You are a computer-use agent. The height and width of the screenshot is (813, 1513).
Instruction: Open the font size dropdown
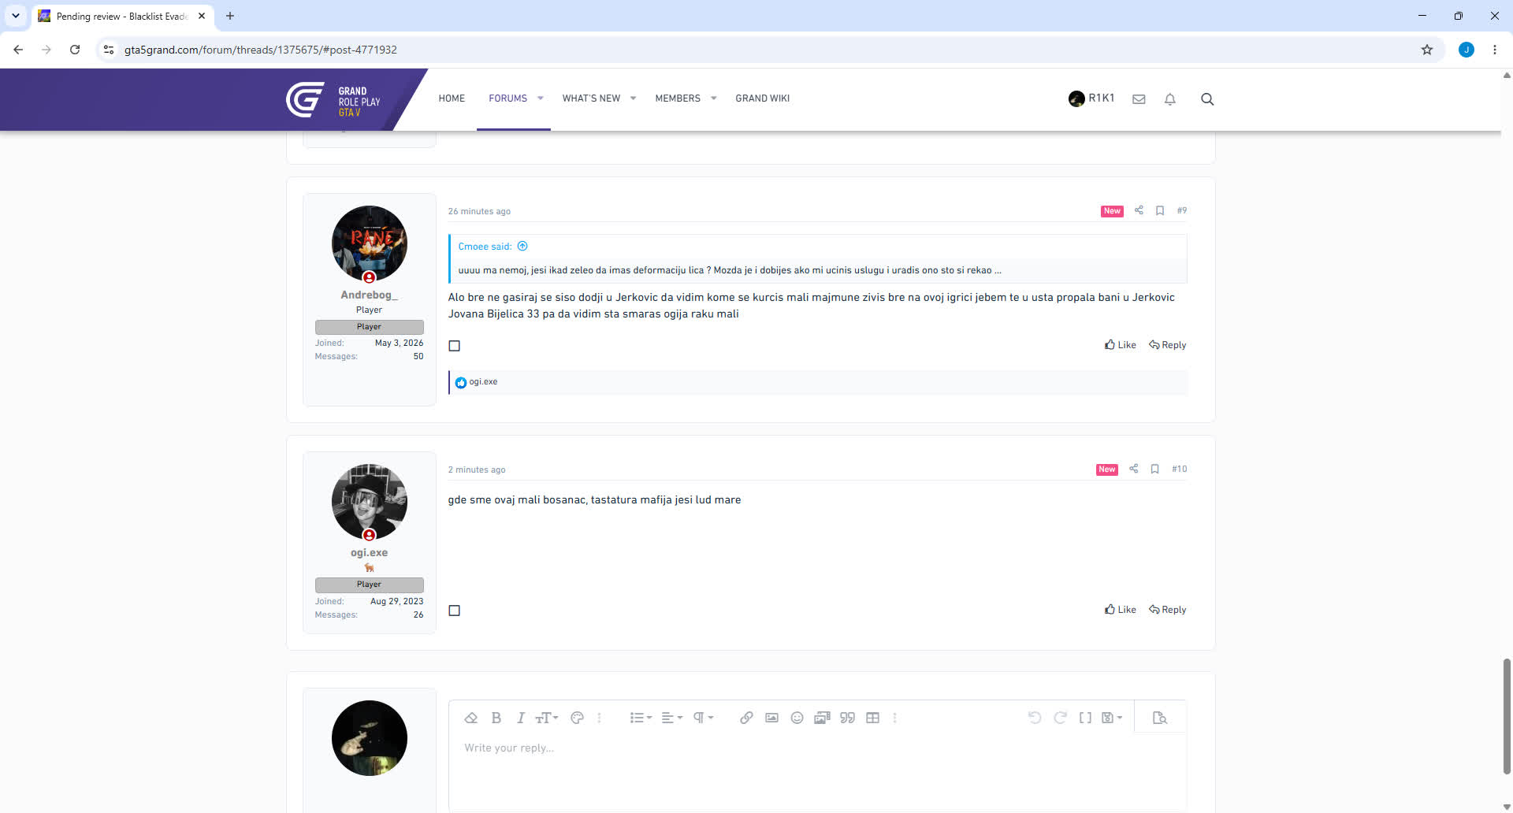point(546,718)
